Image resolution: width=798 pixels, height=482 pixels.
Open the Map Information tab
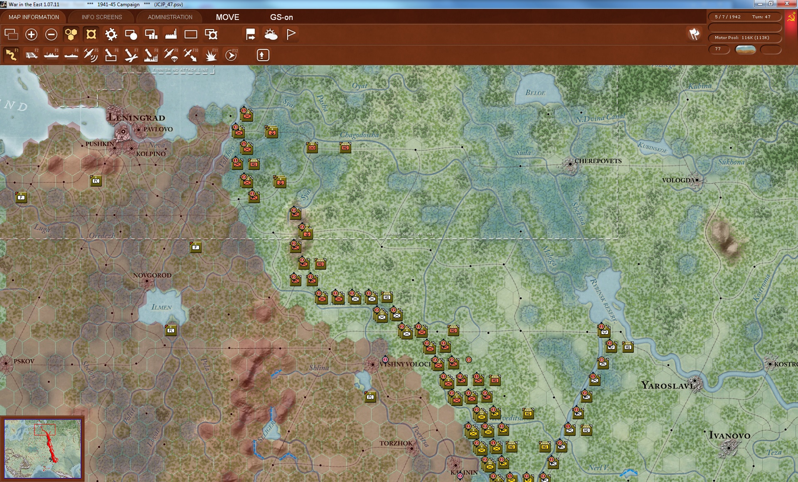tap(34, 17)
